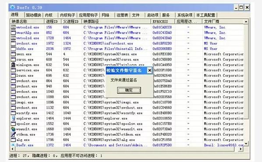Click the ctfmon.exe pen icon
The height and width of the screenshot is (162, 262).
point(13,134)
